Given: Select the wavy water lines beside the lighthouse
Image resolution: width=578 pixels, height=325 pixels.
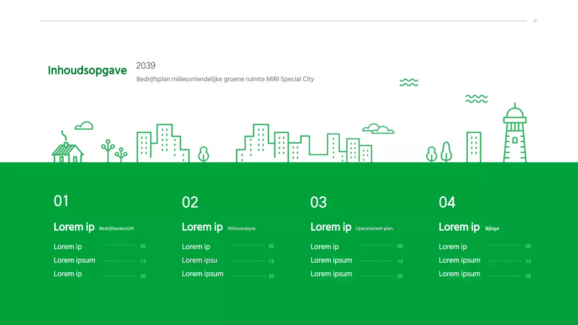Looking at the screenshot, I should [x=475, y=98].
